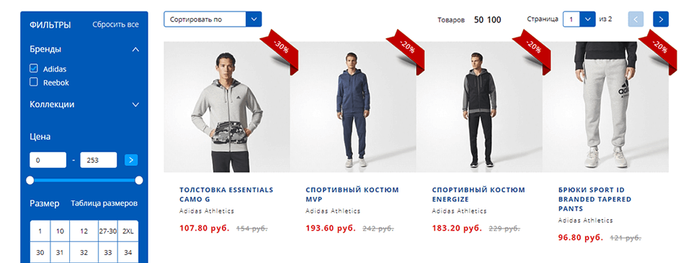699x263 pixels.
Task: Click the right handle of price slider
Action: (x=139, y=180)
